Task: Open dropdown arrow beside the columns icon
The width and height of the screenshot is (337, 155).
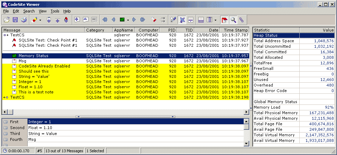Action: pos(216,20)
